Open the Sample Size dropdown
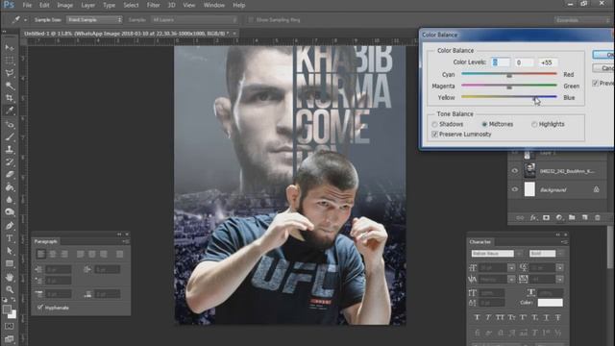 pyautogui.click(x=94, y=19)
